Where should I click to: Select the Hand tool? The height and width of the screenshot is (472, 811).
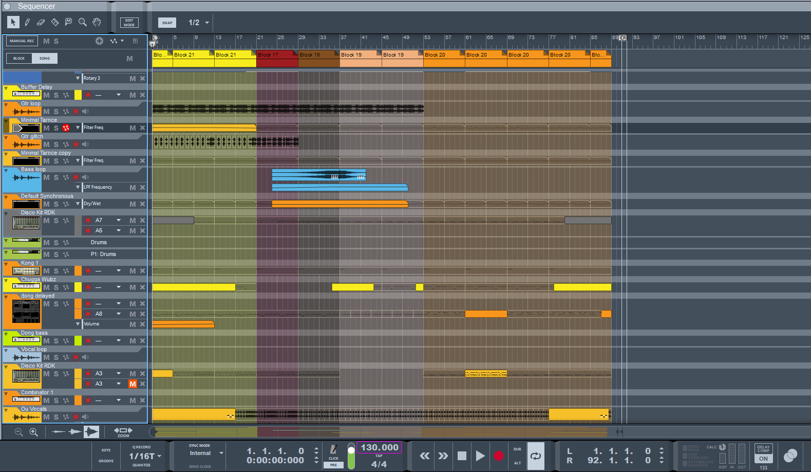coord(97,22)
